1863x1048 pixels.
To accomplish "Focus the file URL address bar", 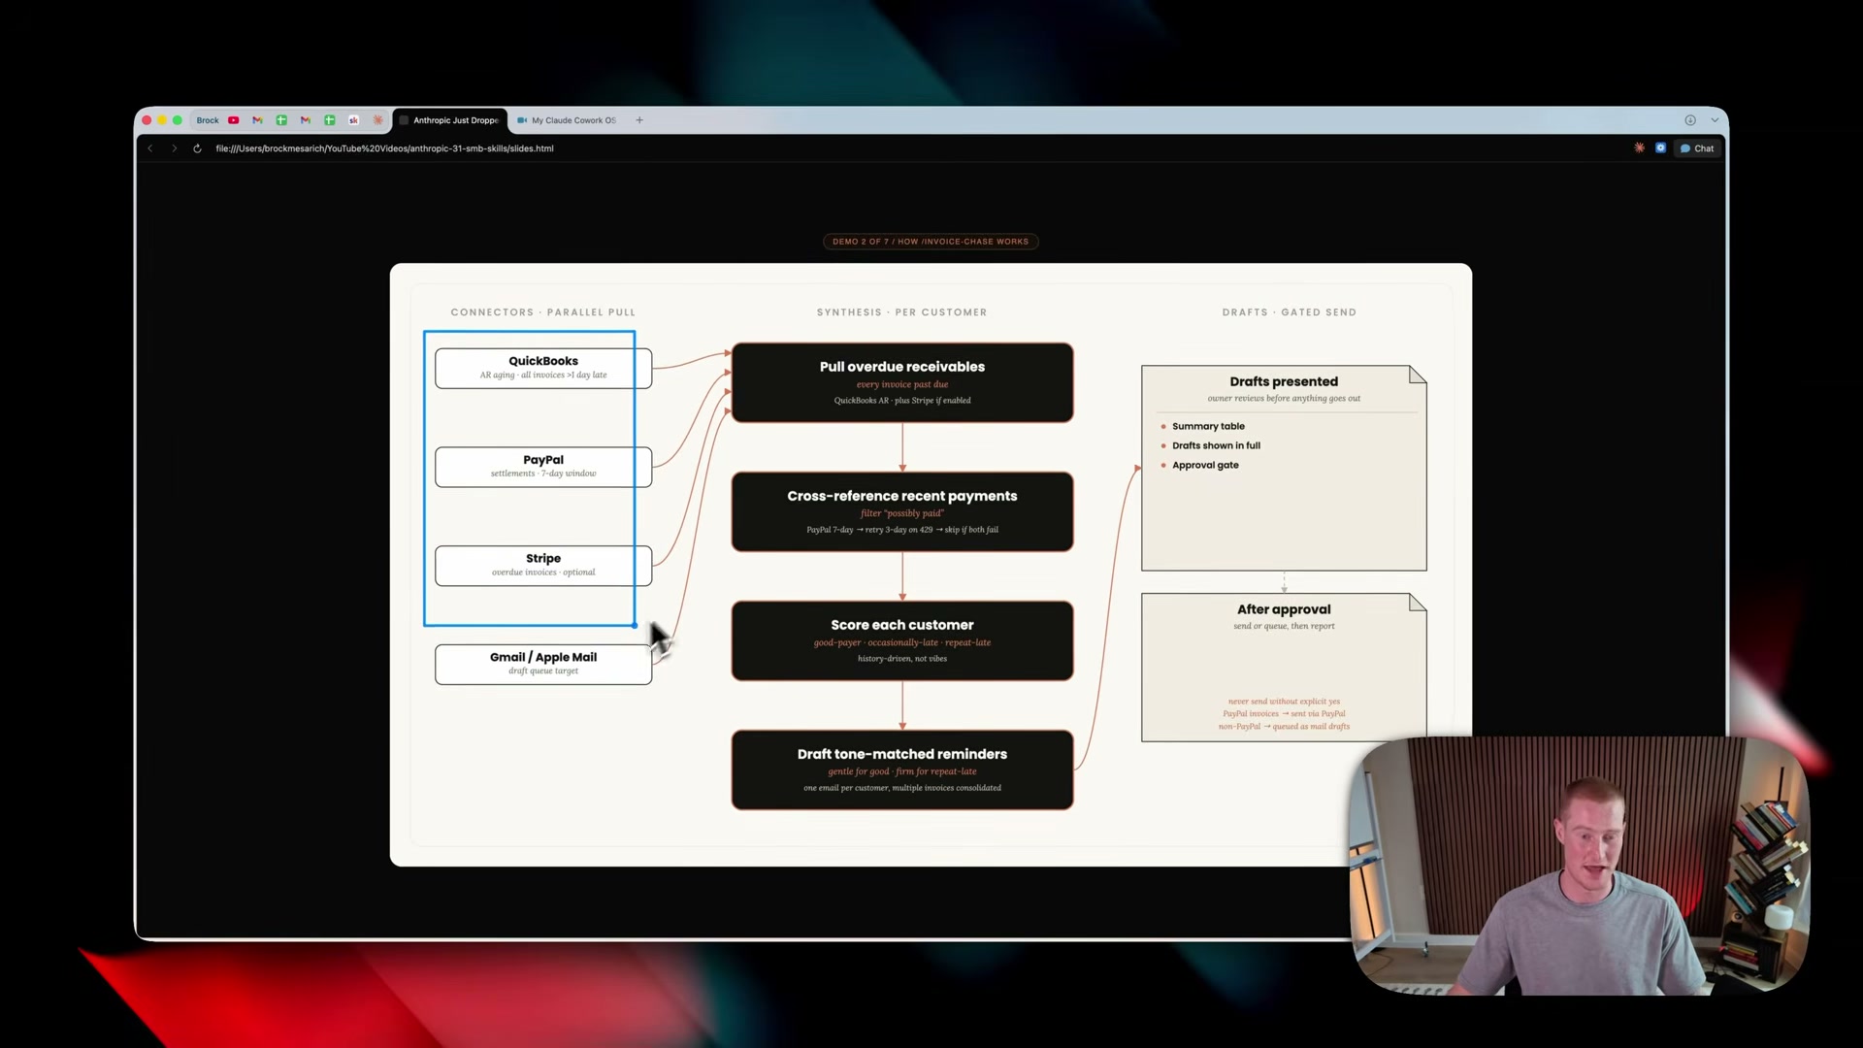I will pyautogui.click(x=384, y=148).
